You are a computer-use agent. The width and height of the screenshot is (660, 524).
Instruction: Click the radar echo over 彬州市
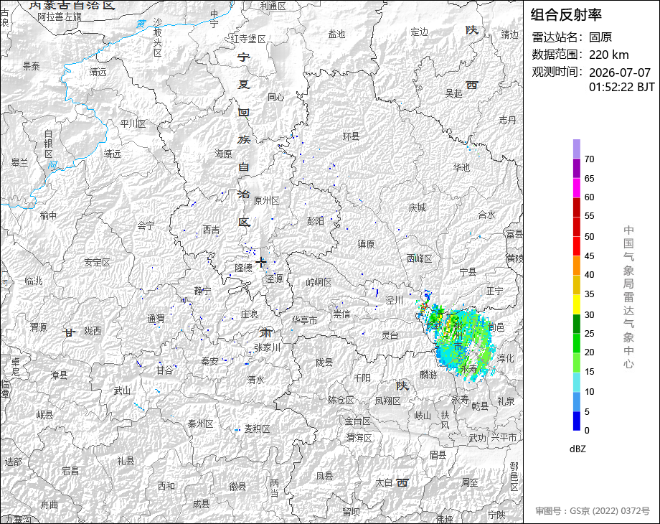pyautogui.click(x=461, y=341)
